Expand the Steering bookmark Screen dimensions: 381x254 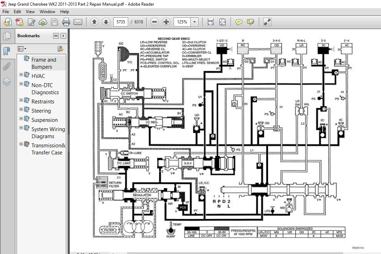click(21, 109)
